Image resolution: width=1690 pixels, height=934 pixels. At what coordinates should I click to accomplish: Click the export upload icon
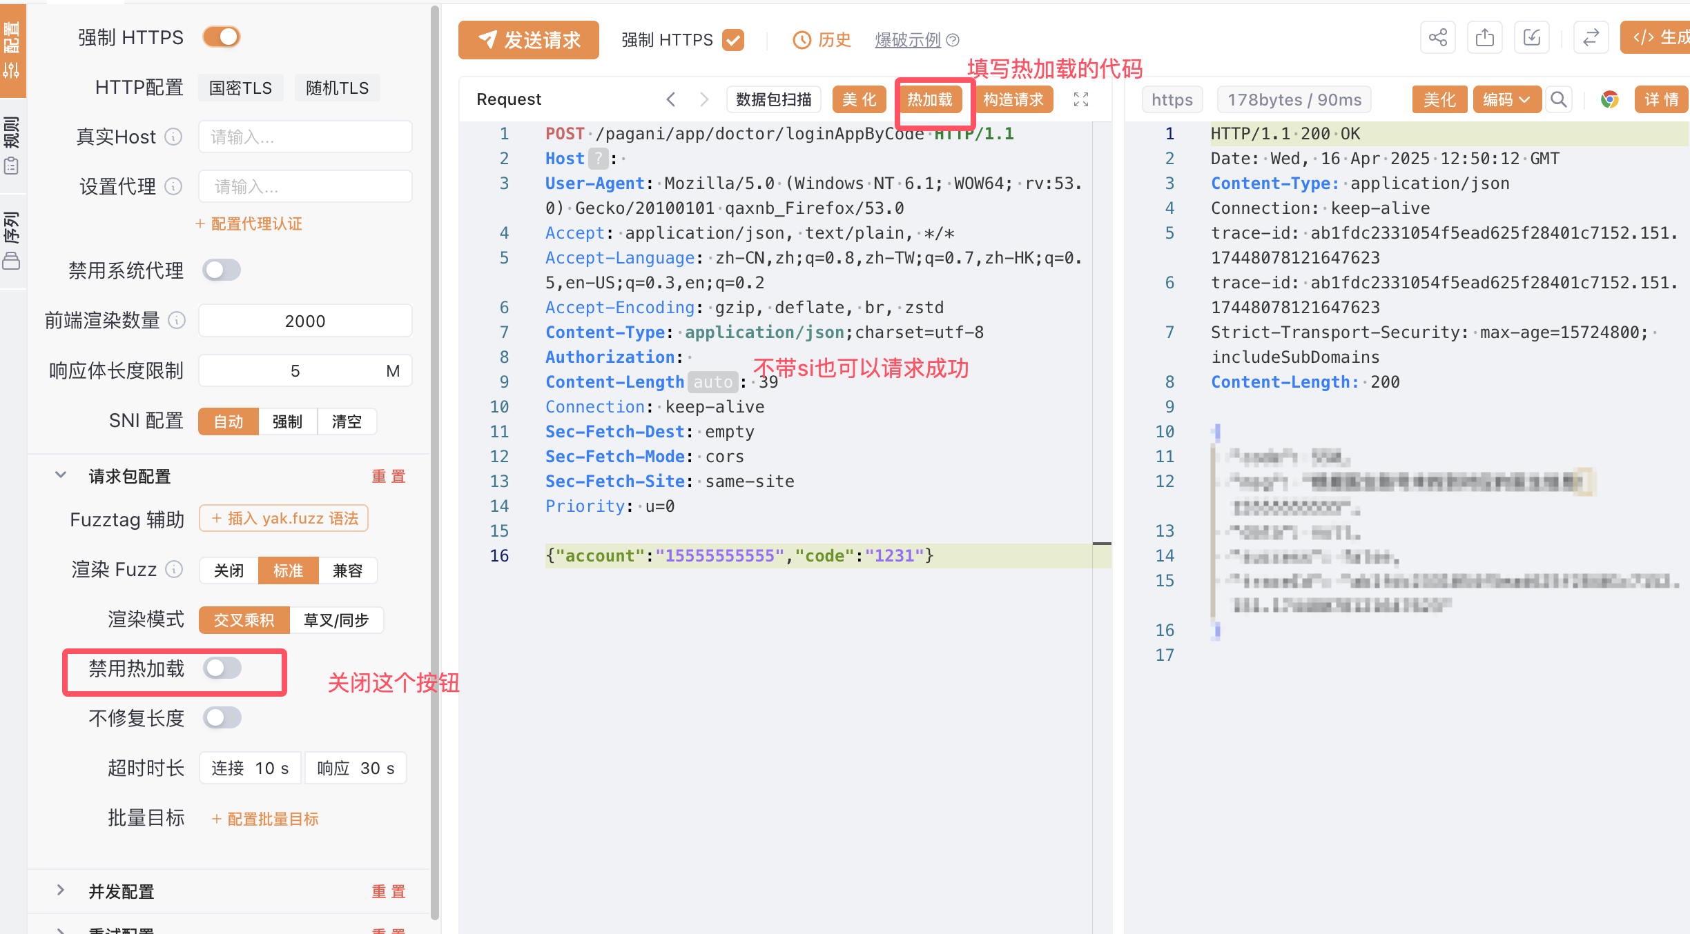click(x=1484, y=38)
